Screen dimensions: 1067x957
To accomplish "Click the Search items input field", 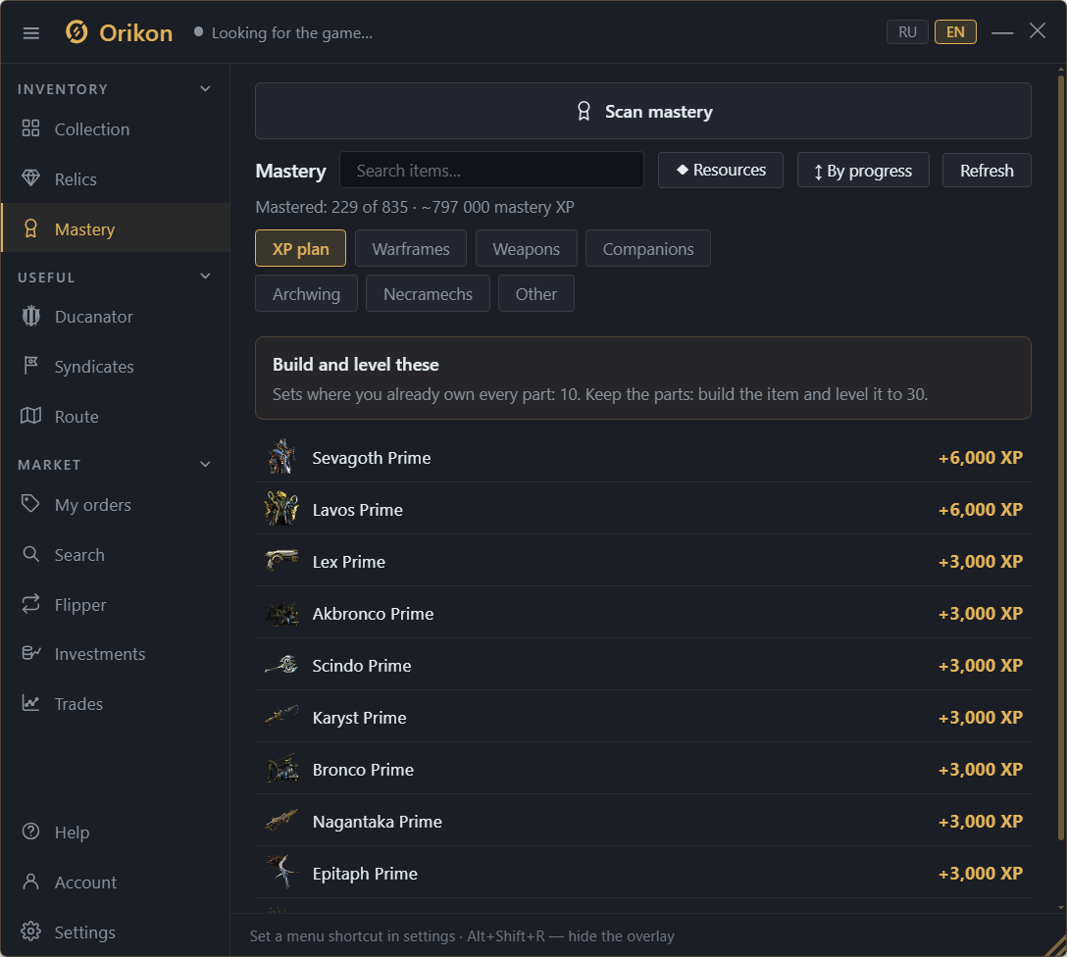I will tap(491, 170).
